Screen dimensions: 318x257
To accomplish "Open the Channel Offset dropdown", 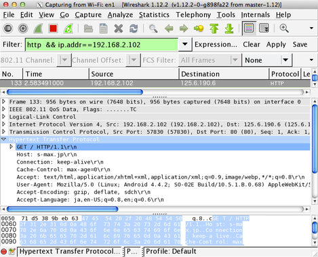I will coord(134,60).
